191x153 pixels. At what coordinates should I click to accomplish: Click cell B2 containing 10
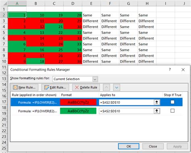[x=36, y=15]
